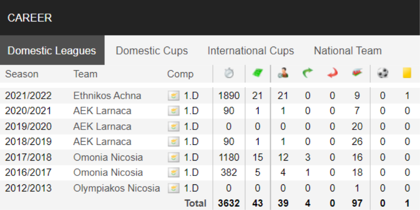
Task: Open the International Cups tab
Action: 251,50
